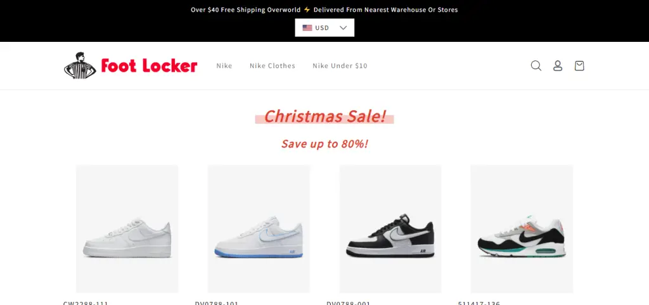The image size is (649, 305).
Task: Open the Nike menu item
Action: 224,66
